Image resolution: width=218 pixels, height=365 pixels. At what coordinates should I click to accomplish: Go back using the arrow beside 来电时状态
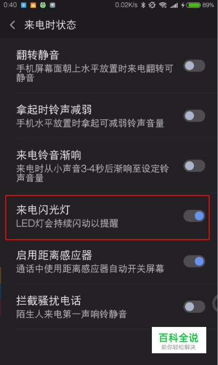(13, 25)
